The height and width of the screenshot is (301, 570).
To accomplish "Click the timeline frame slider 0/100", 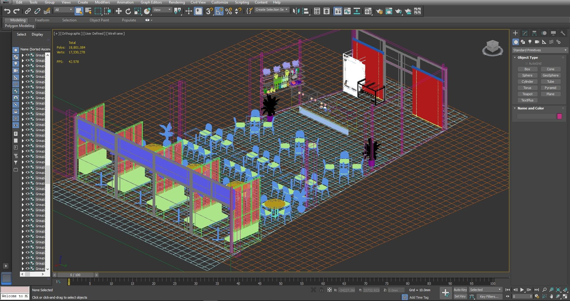I will pyautogui.click(x=75, y=275).
